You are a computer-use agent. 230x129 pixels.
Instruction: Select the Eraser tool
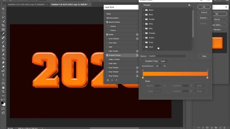pyautogui.click(x=3, y=54)
